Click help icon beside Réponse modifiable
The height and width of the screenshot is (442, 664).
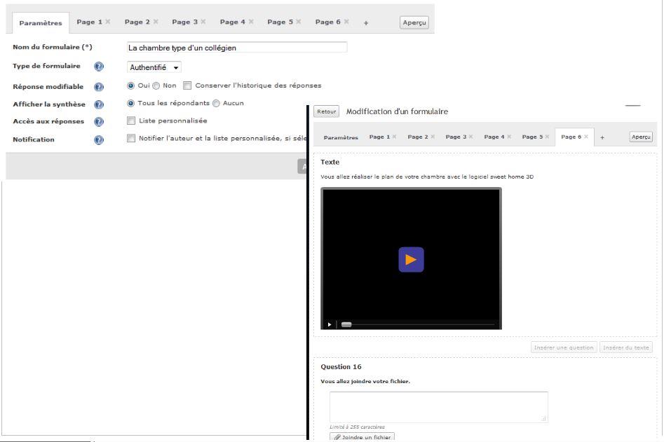[x=99, y=87]
